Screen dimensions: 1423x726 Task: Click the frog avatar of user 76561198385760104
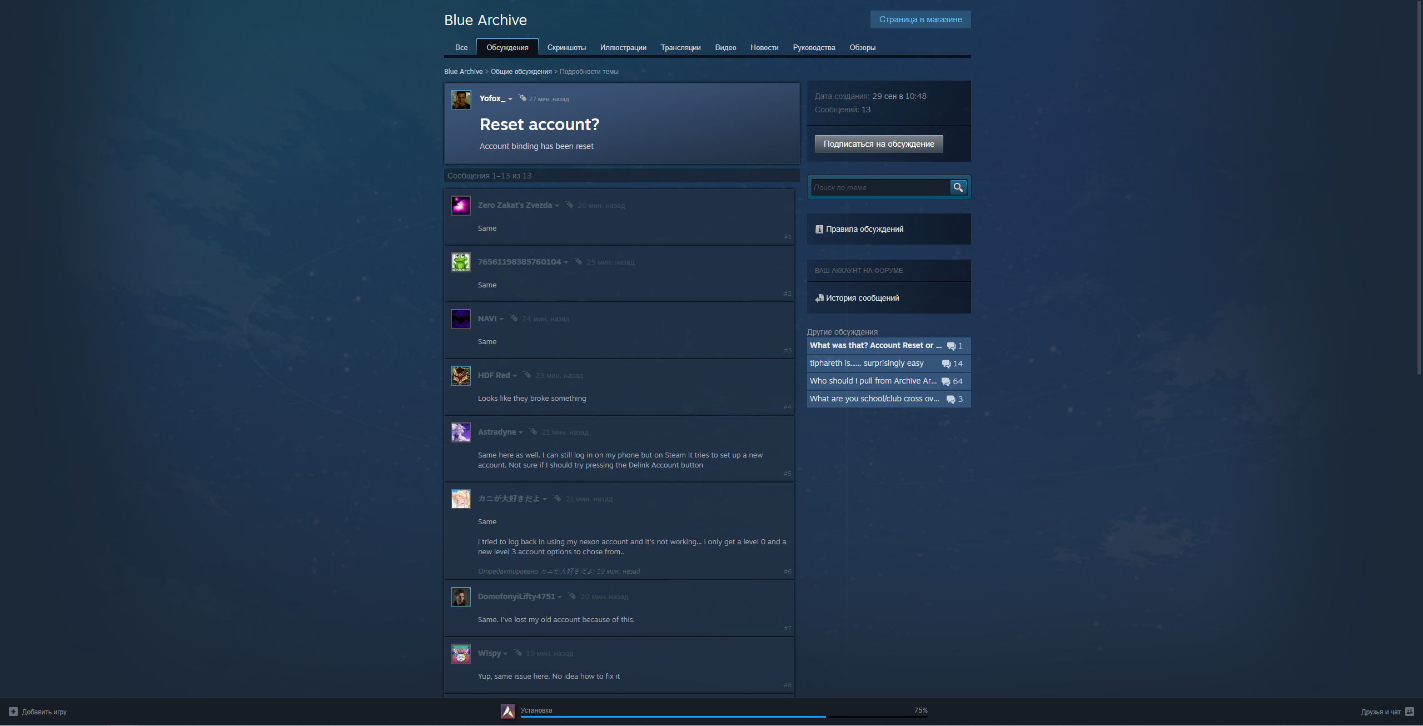click(x=460, y=262)
